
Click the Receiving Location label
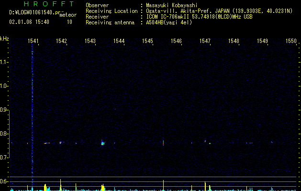coord(111,11)
